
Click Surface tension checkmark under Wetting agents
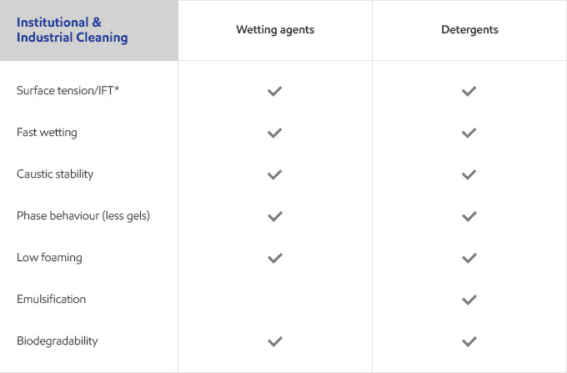pyautogui.click(x=275, y=91)
